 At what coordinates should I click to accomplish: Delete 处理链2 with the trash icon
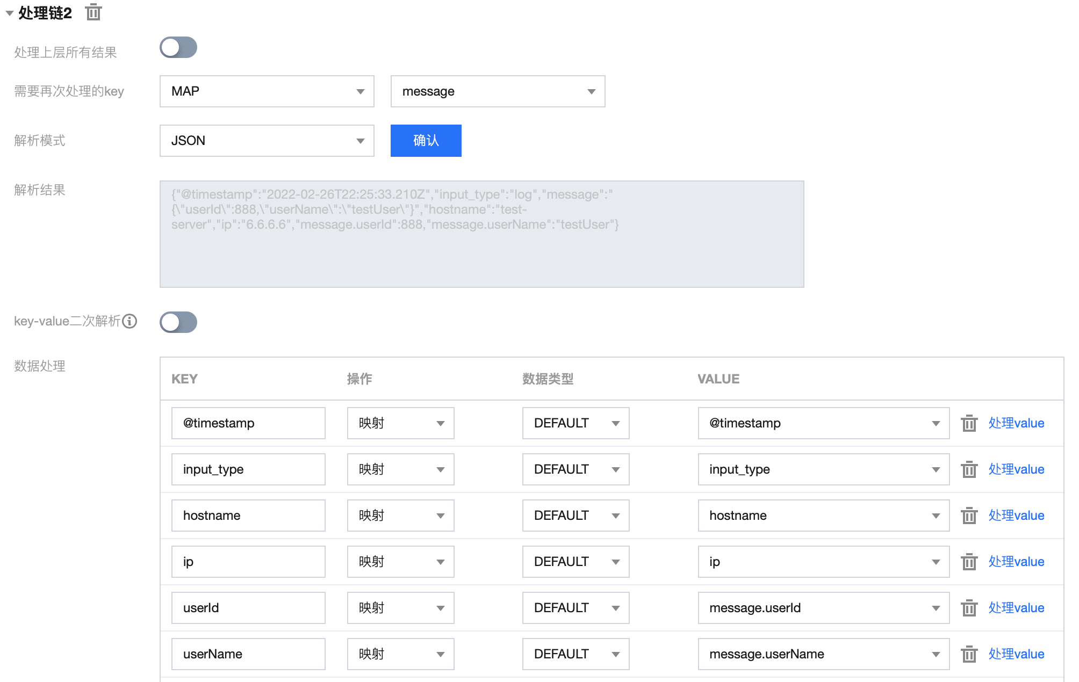click(93, 12)
